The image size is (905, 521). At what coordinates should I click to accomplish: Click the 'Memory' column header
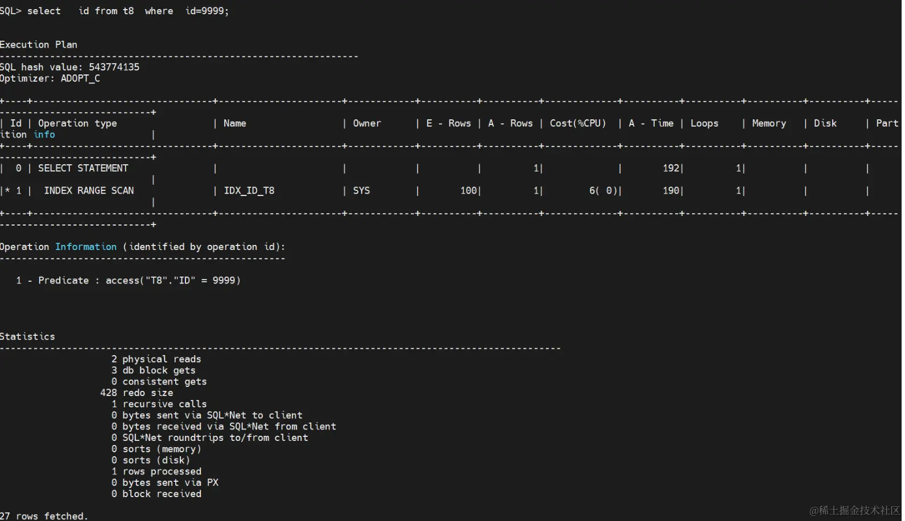click(x=769, y=123)
